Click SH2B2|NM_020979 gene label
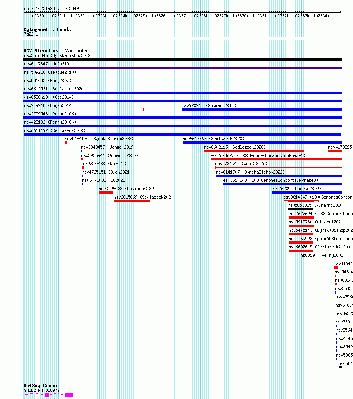 point(42,390)
